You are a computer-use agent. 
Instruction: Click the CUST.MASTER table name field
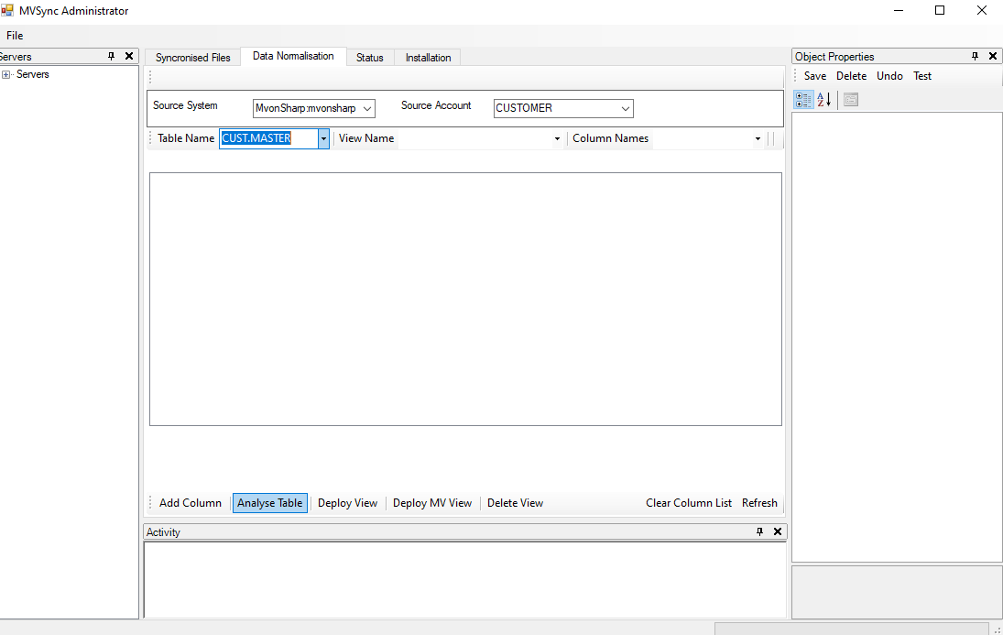[268, 139]
